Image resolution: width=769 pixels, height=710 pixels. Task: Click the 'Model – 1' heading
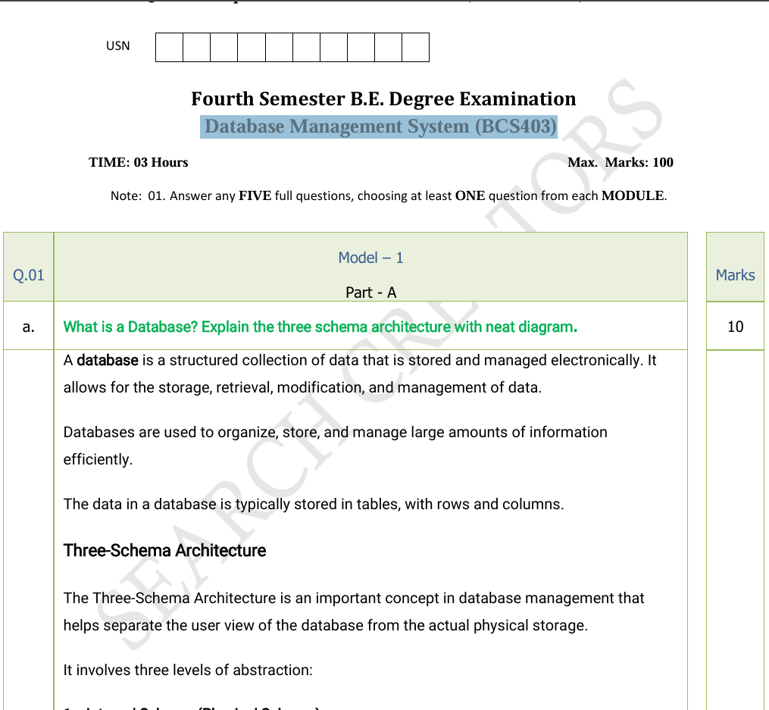(x=370, y=258)
